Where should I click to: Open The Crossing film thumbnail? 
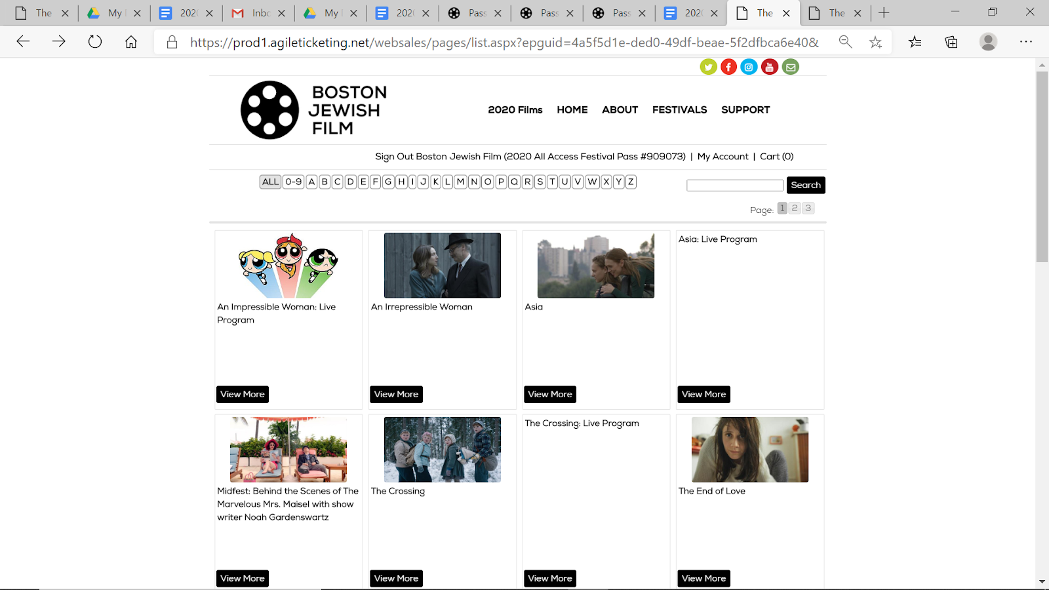(443, 450)
